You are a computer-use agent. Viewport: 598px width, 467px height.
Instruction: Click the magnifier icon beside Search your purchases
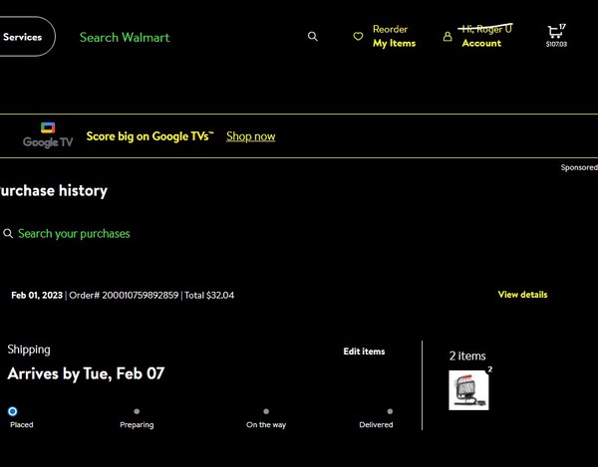pos(8,234)
